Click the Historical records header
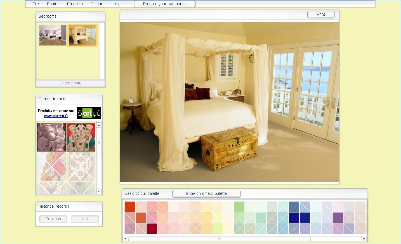Viewport: 401px width, 244px height. click(69, 206)
